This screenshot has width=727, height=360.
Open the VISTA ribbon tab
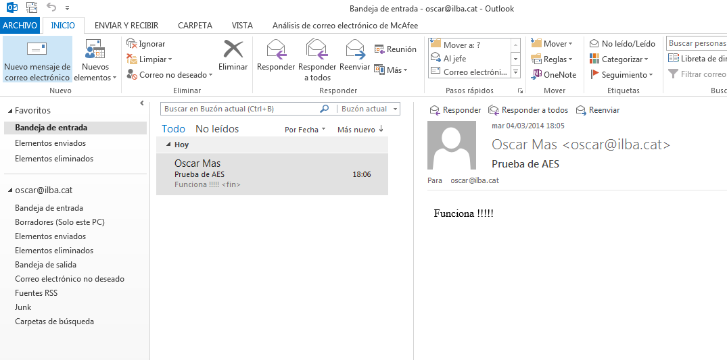coord(242,26)
